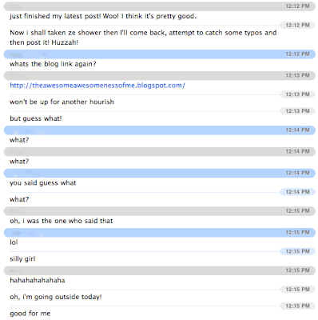Select the gray 12:15 PM header above 'hahahahahahaha'
The width and height of the screenshot is (318, 320).
point(160,270)
